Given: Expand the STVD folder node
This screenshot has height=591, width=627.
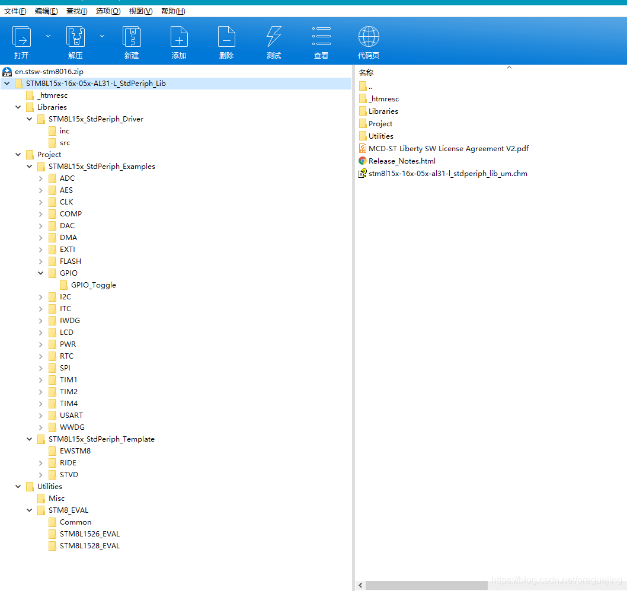Looking at the screenshot, I should click(x=40, y=475).
